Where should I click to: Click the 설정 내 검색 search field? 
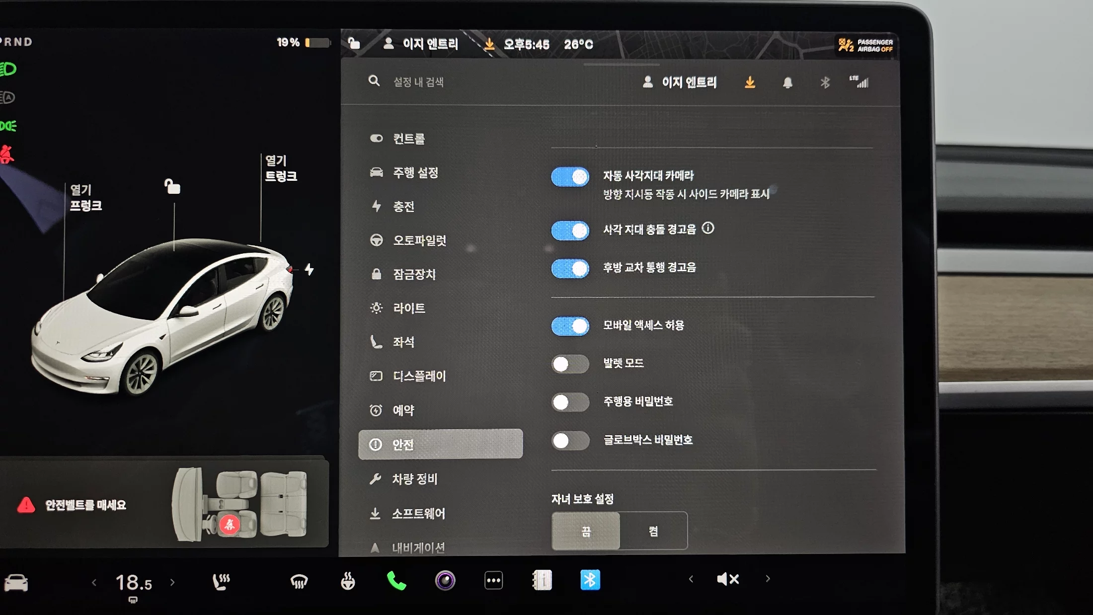(418, 82)
